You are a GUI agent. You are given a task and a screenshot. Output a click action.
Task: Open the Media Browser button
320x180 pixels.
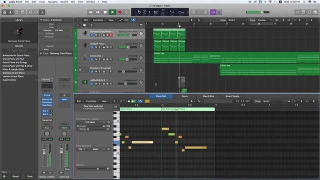(x=315, y=12)
